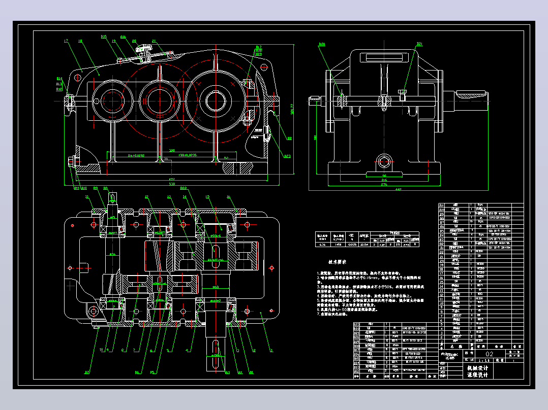This screenshot has width=548, height=410.
Task: Click the 课程设计 title block text
Action: coord(478,375)
